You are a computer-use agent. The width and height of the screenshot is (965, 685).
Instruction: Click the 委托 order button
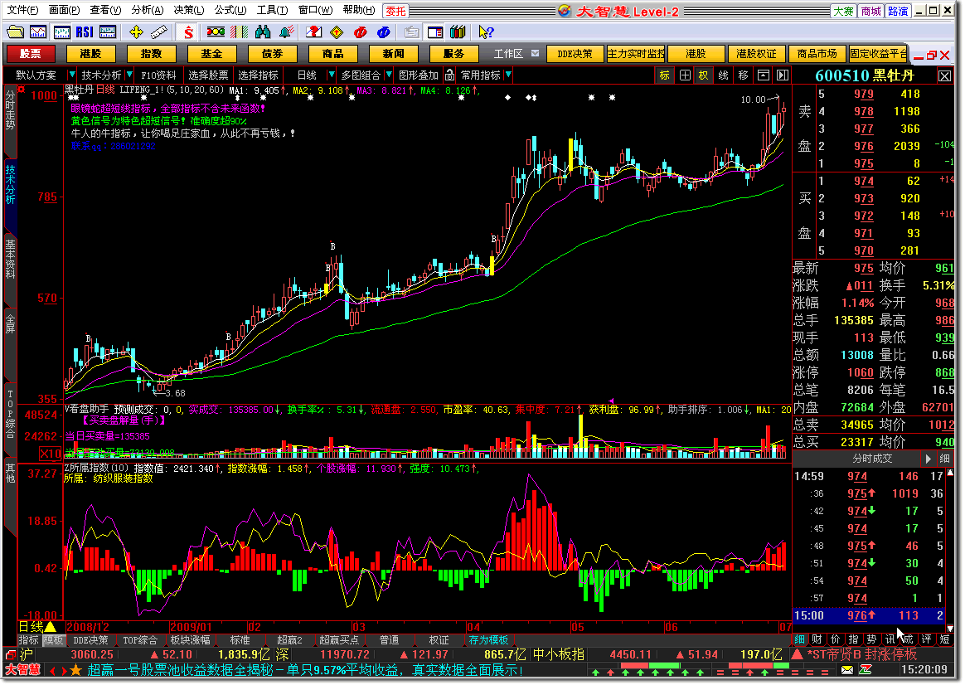pyautogui.click(x=395, y=11)
